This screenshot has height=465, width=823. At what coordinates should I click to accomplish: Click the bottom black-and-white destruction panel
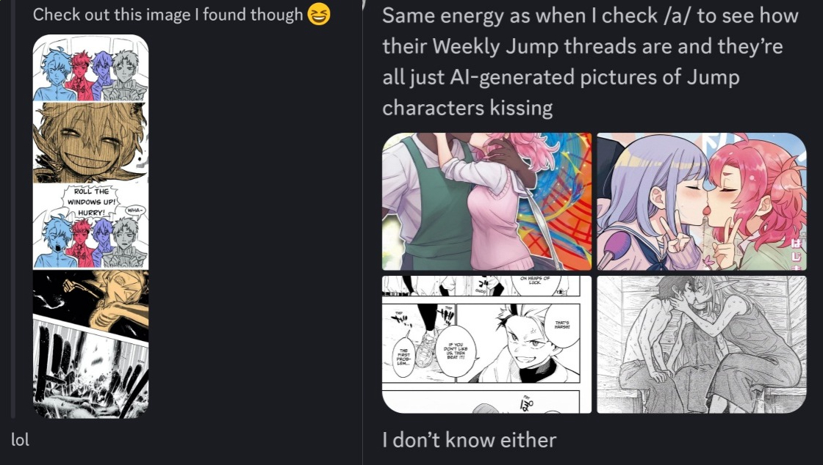click(91, 372)
